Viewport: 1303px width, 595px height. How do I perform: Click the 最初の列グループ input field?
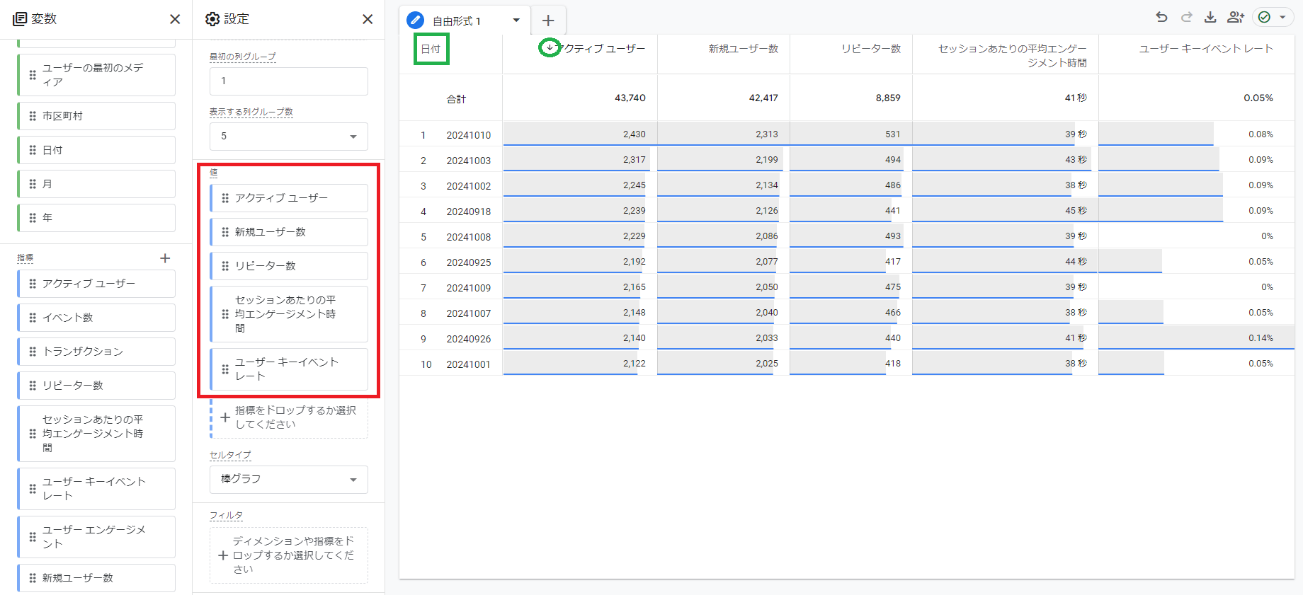(289, 81)
